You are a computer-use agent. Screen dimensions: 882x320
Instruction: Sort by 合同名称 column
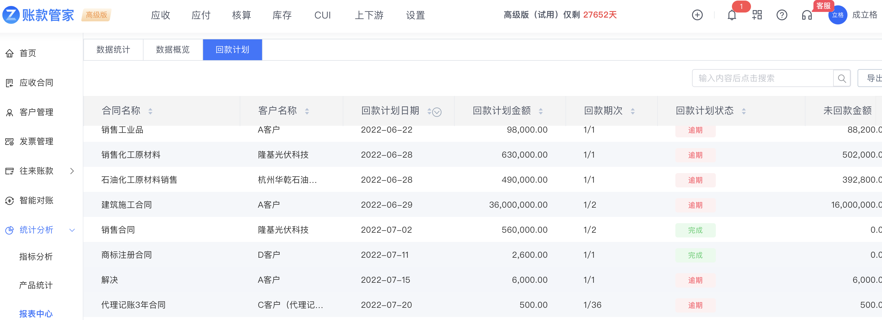click(150, 111)
